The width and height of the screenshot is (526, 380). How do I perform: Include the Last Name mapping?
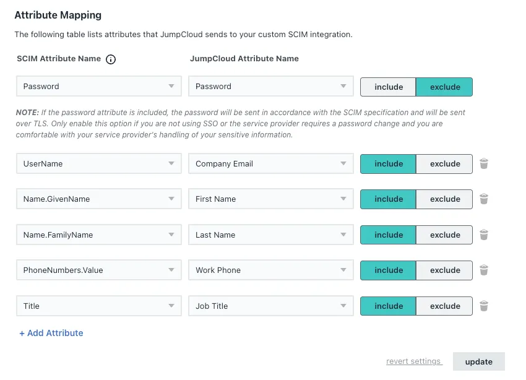point(387,235)
